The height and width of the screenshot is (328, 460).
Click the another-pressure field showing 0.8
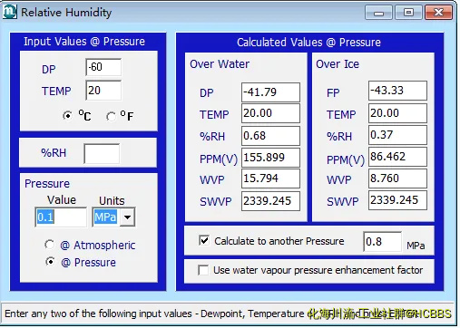383,242
